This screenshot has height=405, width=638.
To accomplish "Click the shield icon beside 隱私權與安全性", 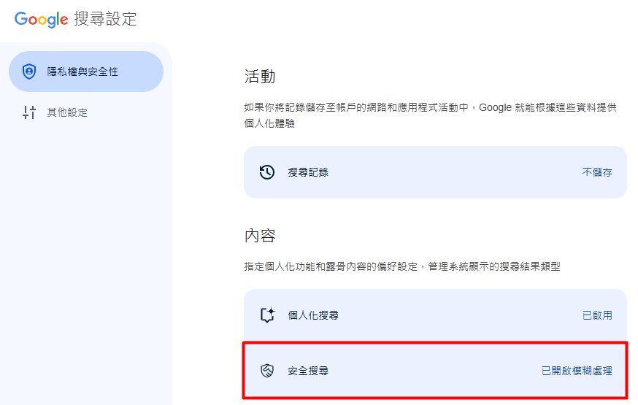I will click(29, 72).
